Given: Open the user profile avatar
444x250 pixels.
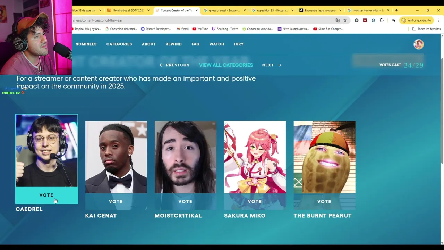Looking at the screenshot, I should coord(419,44).
